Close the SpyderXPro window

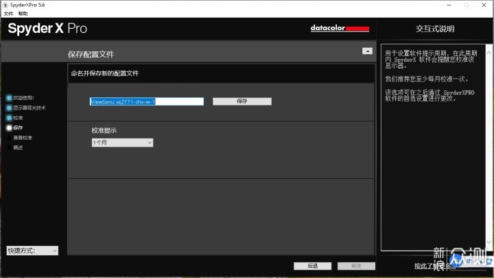point(484,5)
